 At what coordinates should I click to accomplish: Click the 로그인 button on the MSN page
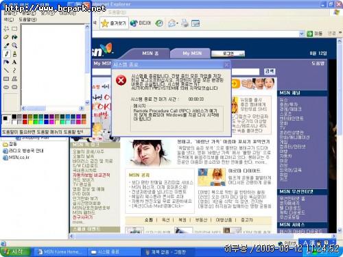(228, 53)
